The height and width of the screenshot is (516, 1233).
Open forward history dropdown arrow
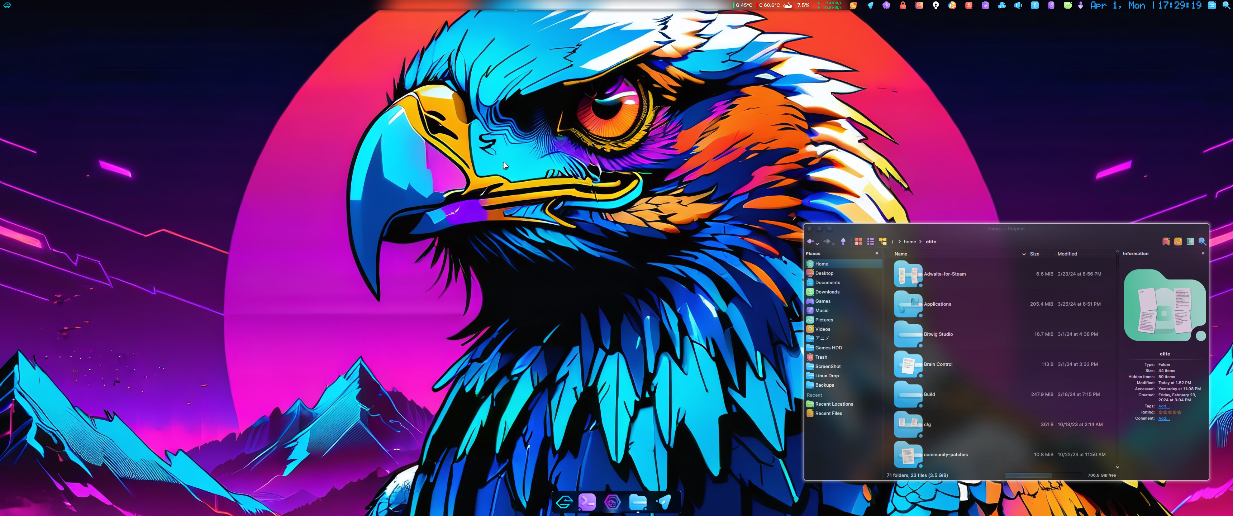[833, 244]
